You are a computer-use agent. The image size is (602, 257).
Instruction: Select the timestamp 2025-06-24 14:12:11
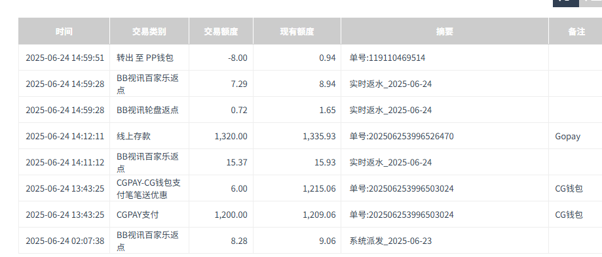[x=65, y=137]
